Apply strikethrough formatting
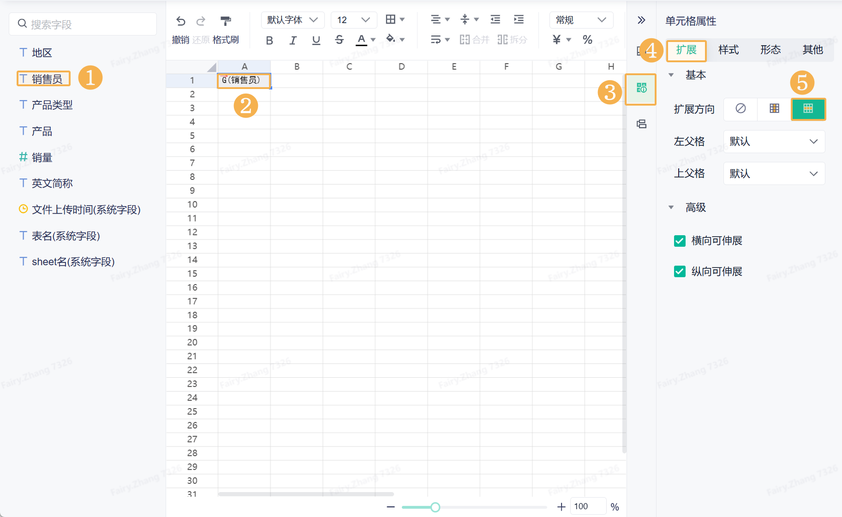 click(x=339, y=40)
